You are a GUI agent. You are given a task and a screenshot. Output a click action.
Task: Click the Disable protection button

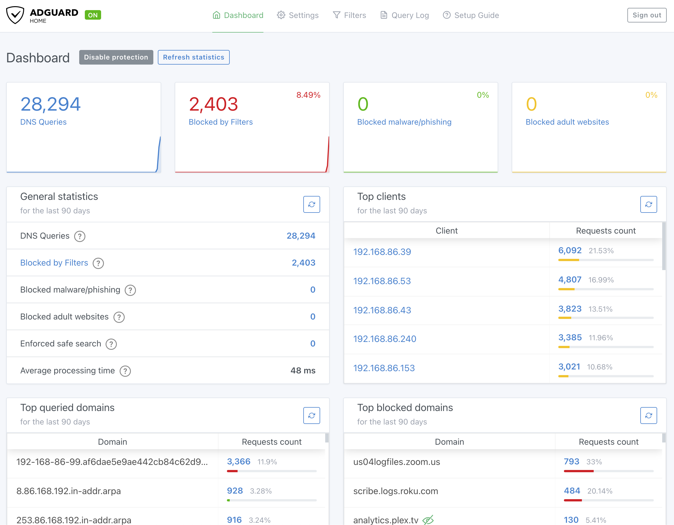coord(116,57)
